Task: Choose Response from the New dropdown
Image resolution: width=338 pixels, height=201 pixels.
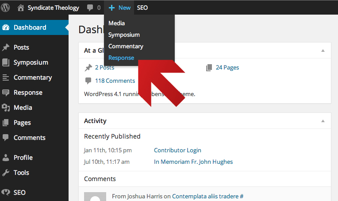Action: pyautogui.click(x=121, y=58)
